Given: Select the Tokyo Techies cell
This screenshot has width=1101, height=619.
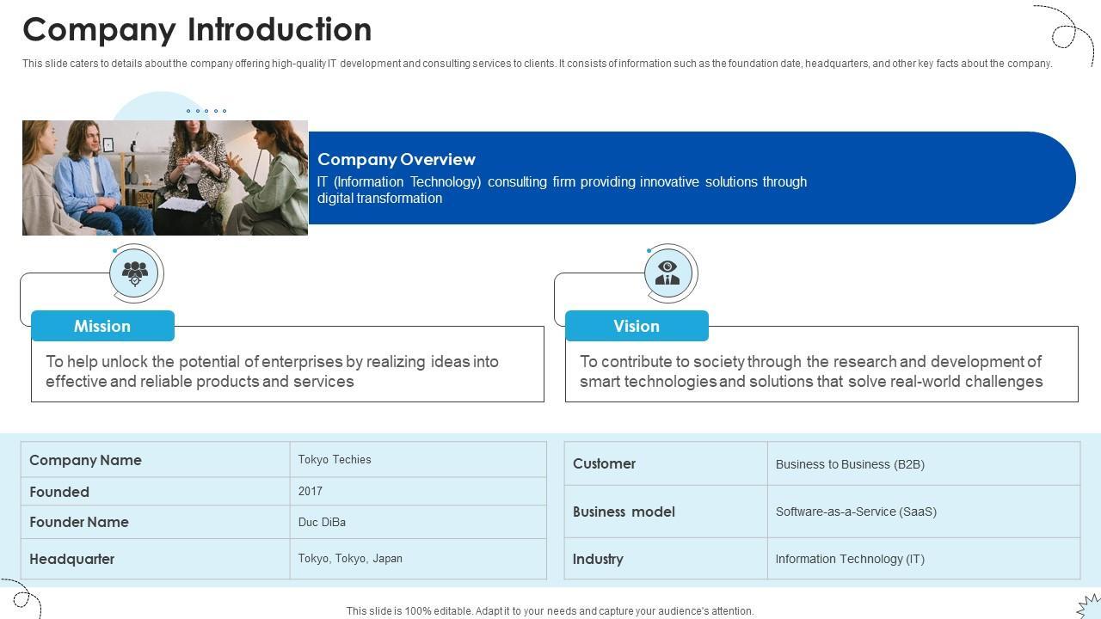Looking at the screenshot, I should [x=335, y=460].
